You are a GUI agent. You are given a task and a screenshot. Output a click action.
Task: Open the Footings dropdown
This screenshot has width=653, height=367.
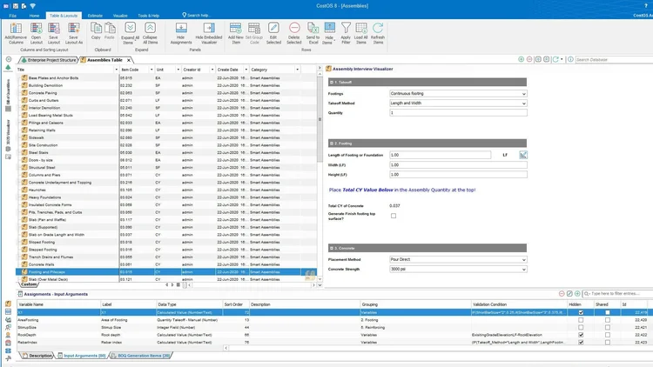click(458, 94)
